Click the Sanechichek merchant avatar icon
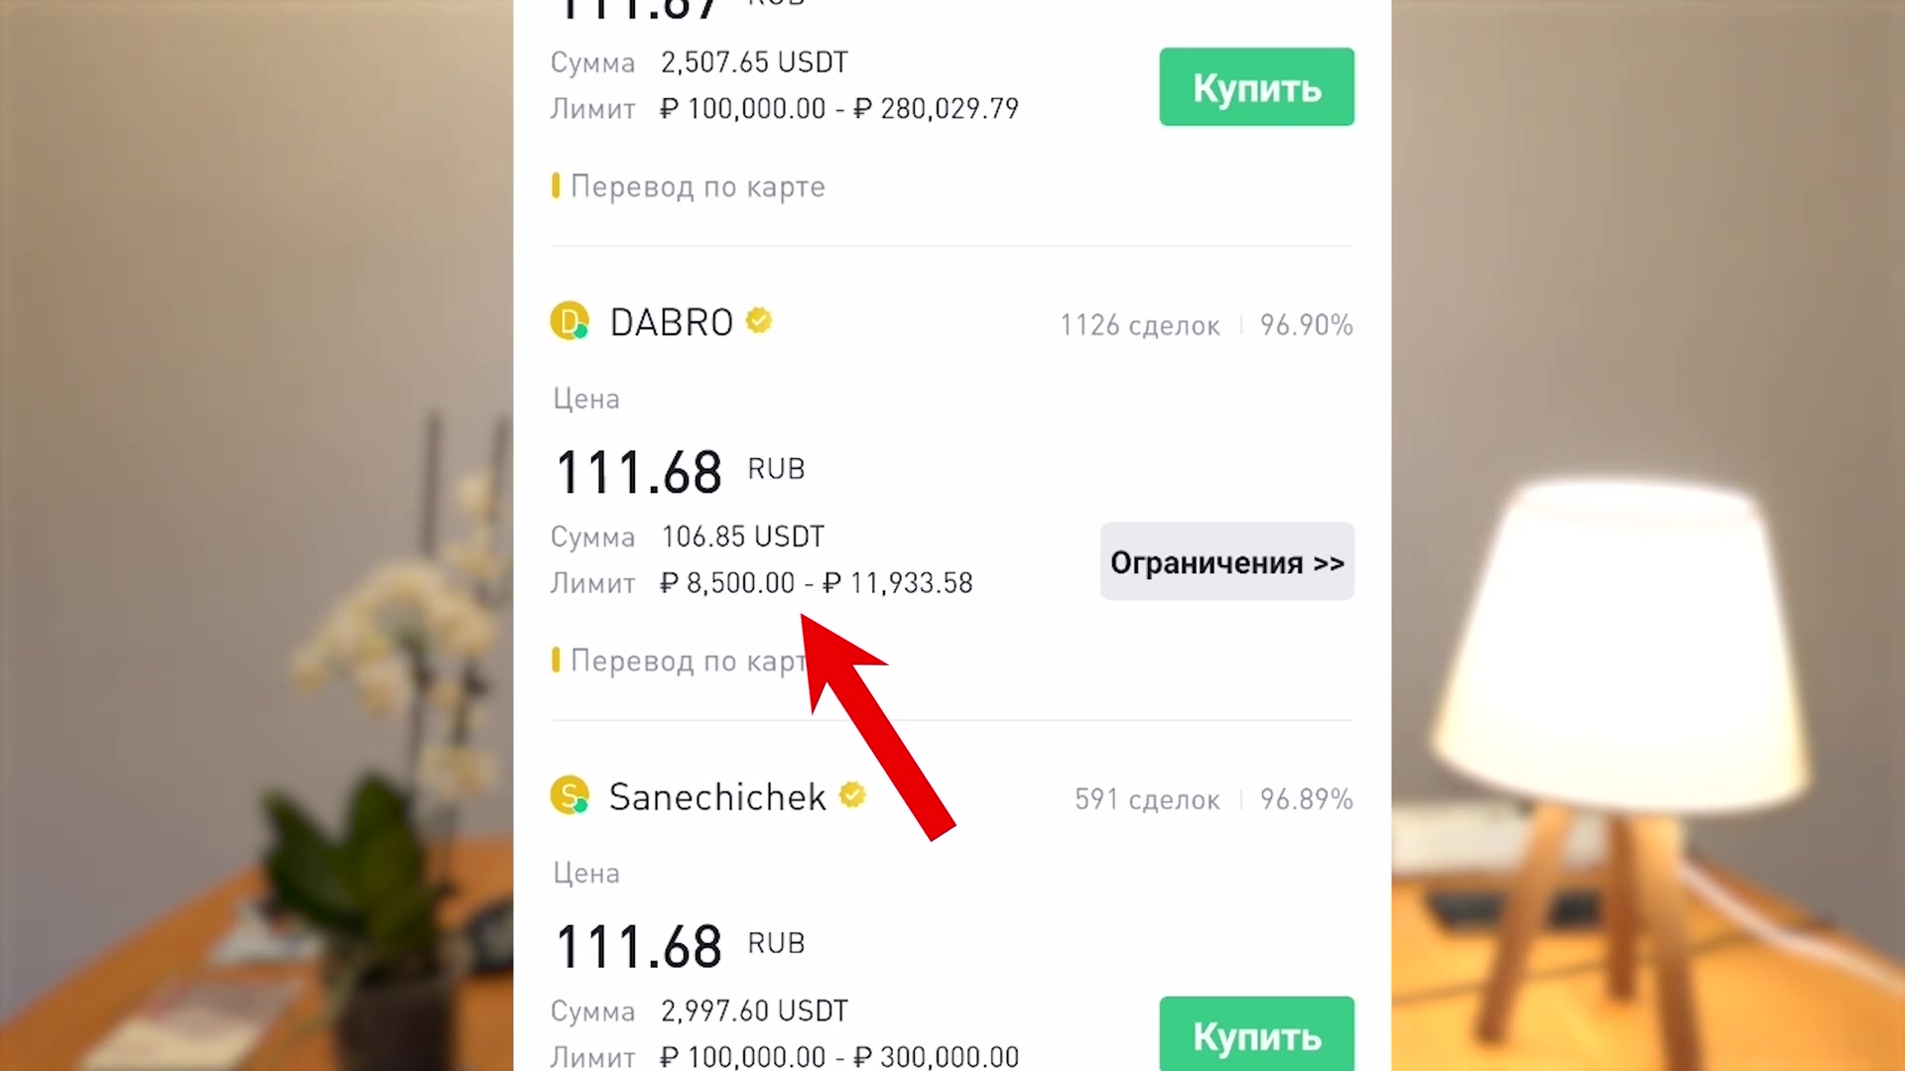 click(570, 795)
